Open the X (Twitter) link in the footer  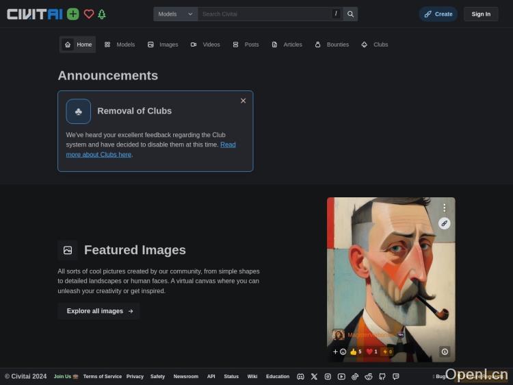coord(314,376)
